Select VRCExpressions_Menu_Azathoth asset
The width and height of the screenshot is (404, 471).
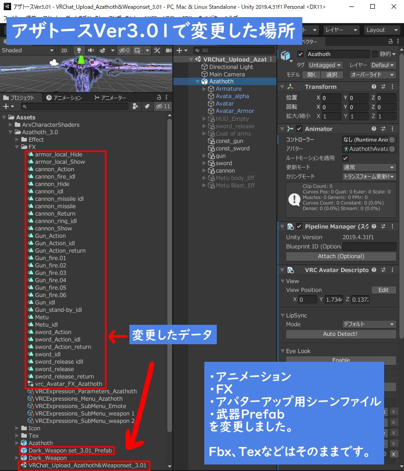click(x=79, y=399)
